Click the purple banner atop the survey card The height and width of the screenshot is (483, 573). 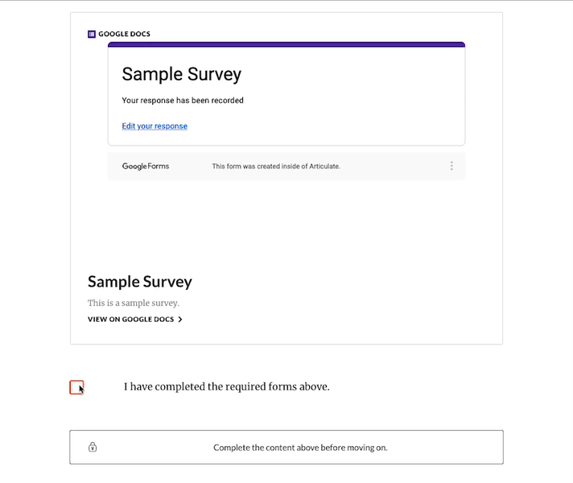pos(286,44)
